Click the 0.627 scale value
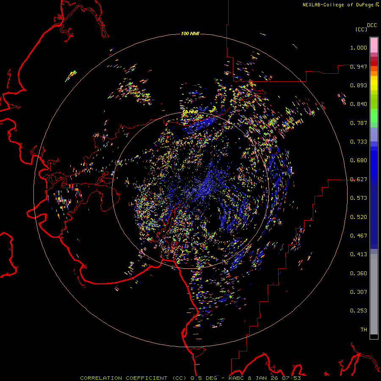The image size is (381, 381). click(x=359, y=179)
